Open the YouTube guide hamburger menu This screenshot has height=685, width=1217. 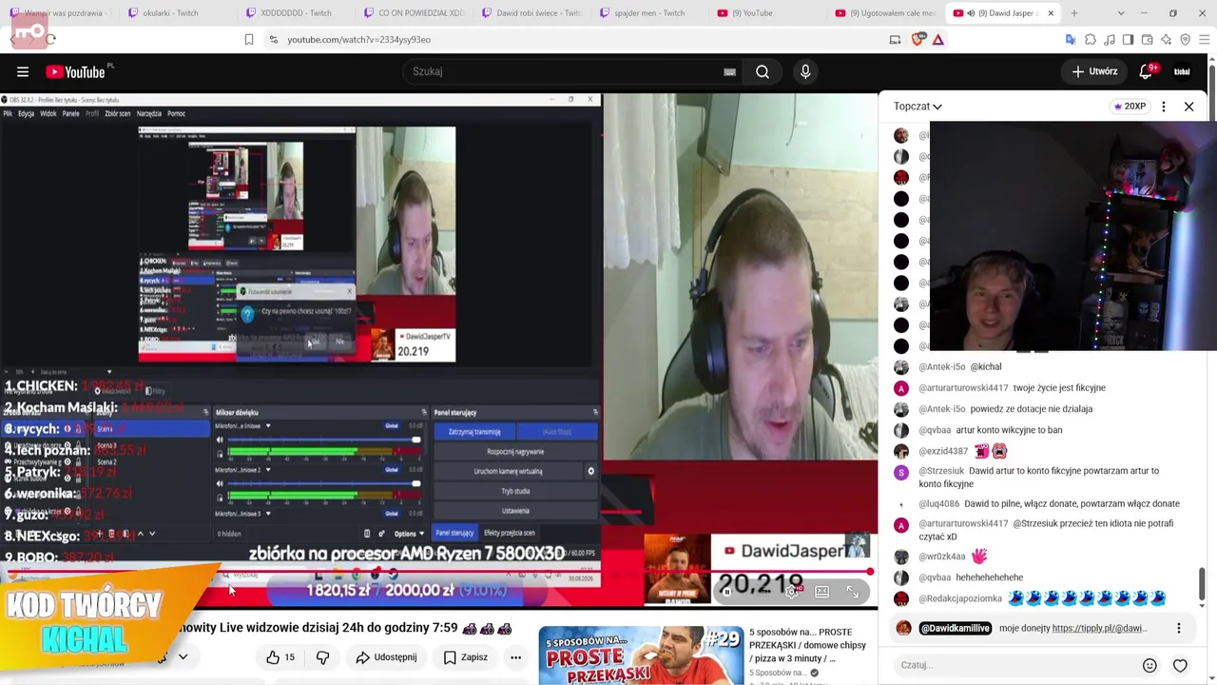(23, 71)
